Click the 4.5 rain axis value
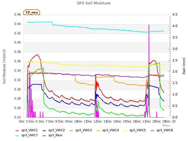The width and height of the screenshot is (188, 141). pyautogui.click(x=175, y=14)
